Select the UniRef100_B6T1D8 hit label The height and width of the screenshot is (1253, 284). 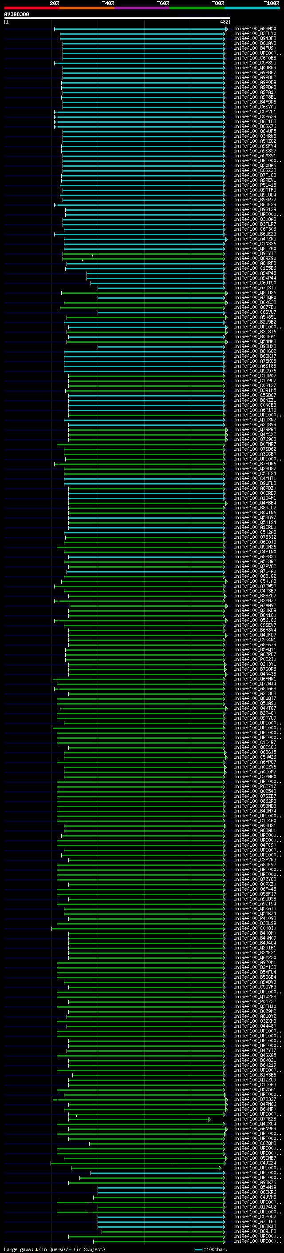click(255, 122)
